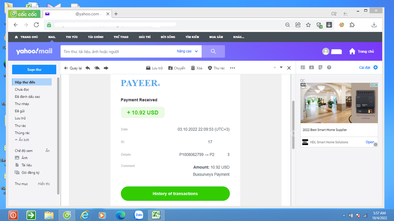The image size is (394, 221).
Task: Open the MUA SẮM menu item
Action: point(216,37)
